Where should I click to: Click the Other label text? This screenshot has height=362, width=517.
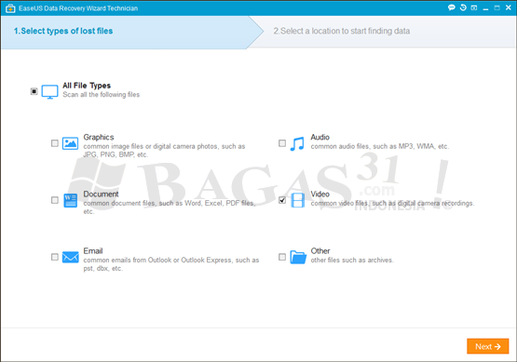click(320, 251)
